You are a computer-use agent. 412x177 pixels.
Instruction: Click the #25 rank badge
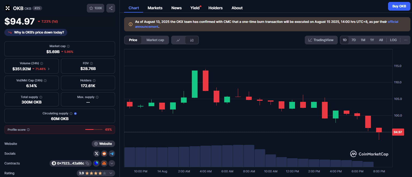(37, 8)
